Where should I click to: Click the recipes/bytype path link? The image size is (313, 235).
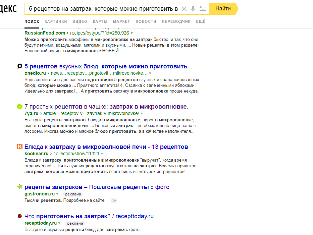99,33
